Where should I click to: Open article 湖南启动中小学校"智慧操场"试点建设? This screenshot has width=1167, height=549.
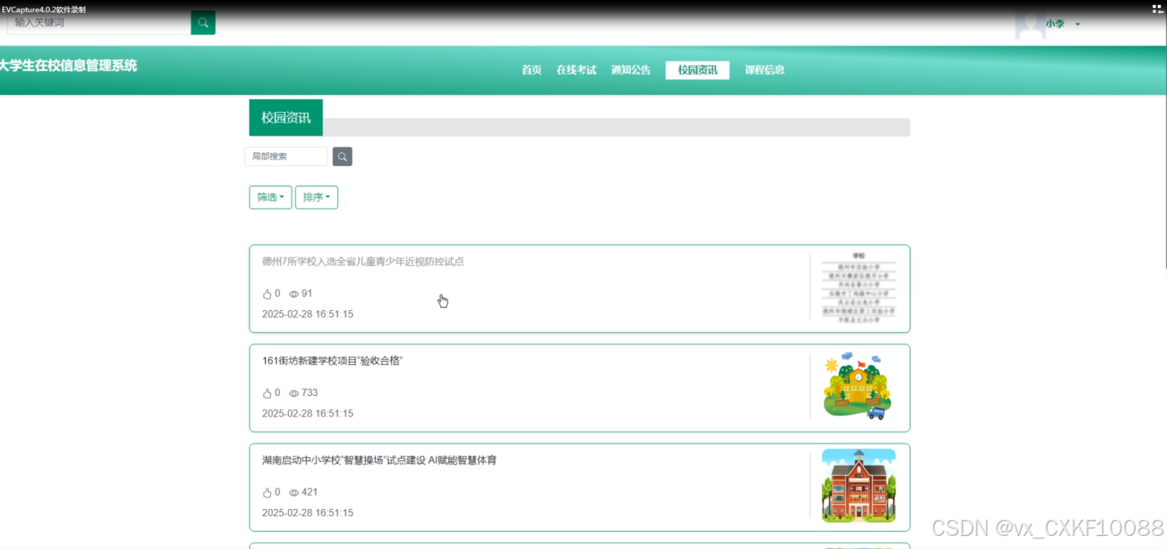(379, 461)
